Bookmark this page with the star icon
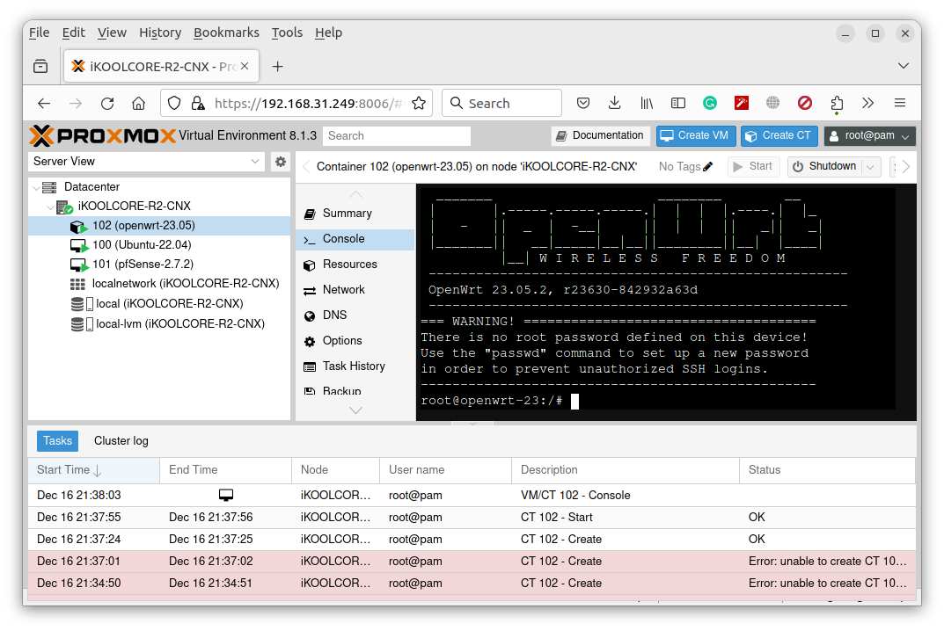944x631 pixels. (x=419, y=104)
